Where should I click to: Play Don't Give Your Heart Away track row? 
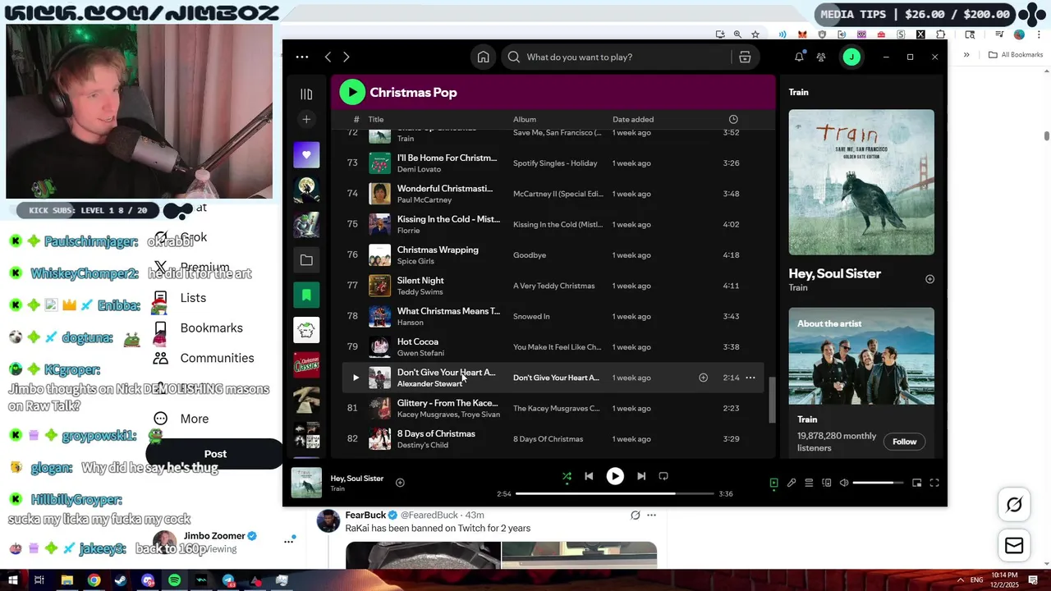point(356,378)
